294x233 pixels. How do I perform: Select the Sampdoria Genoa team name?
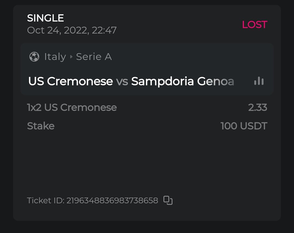pos(182,81)
